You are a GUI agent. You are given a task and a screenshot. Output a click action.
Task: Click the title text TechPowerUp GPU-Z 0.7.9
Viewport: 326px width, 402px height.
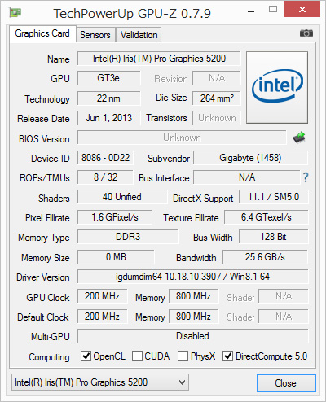[132, 14]
